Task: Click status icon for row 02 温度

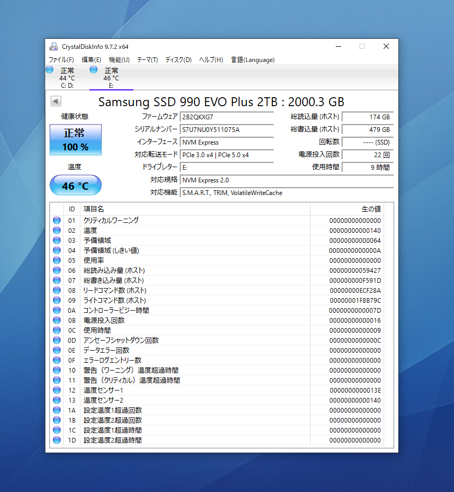Action: point(57,230)
